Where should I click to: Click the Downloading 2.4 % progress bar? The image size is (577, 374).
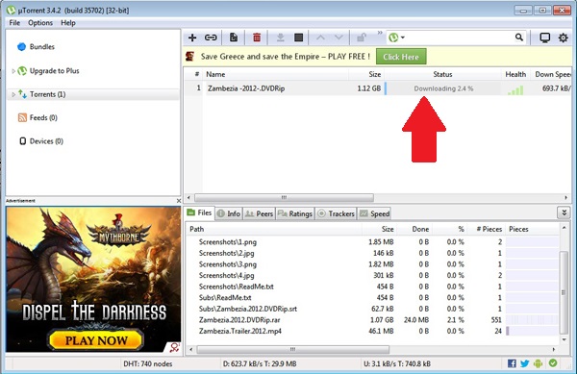pyautogui.click(x=443, y=88)
